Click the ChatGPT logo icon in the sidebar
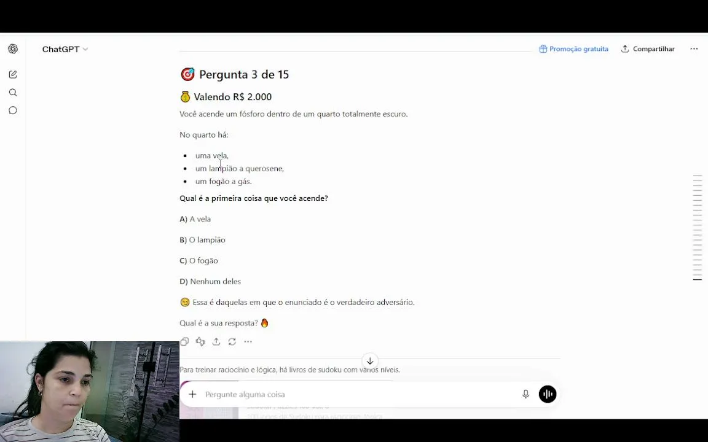The height and width of the screenshot is (442, 708). (x=13, y=48)
